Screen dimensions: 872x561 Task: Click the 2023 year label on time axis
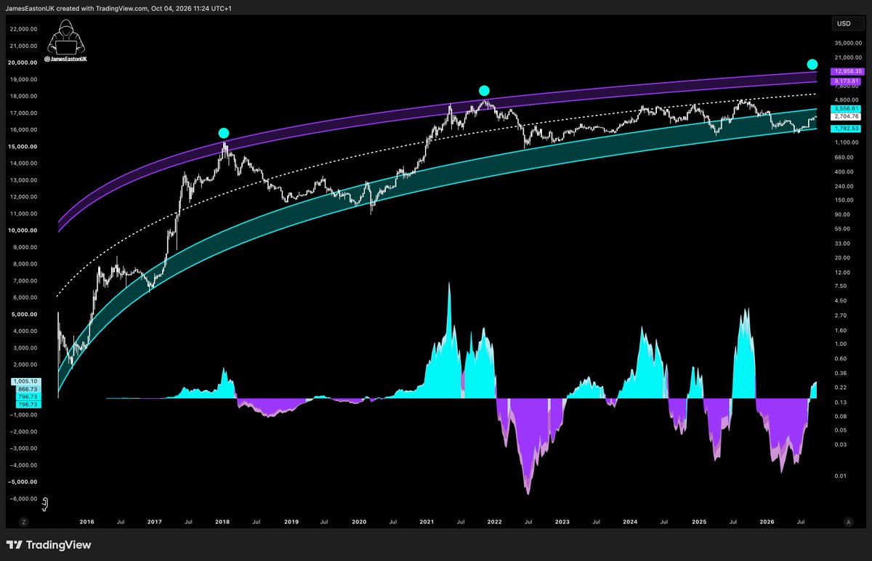coord(562,522)
